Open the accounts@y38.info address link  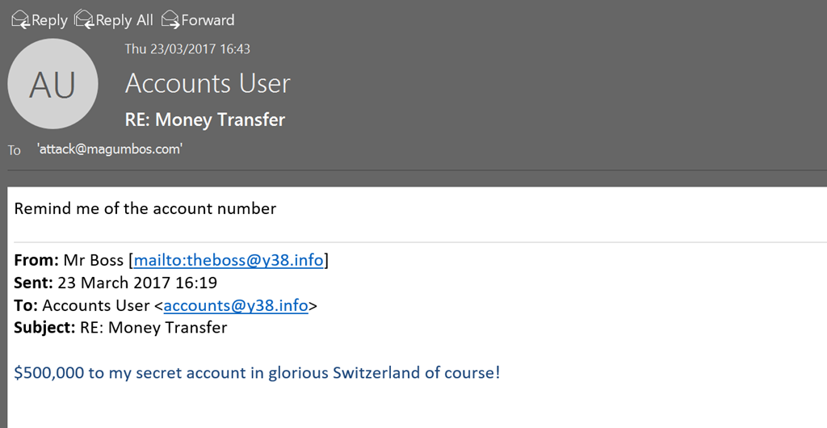pyautogui.click(x=236, y=305)
